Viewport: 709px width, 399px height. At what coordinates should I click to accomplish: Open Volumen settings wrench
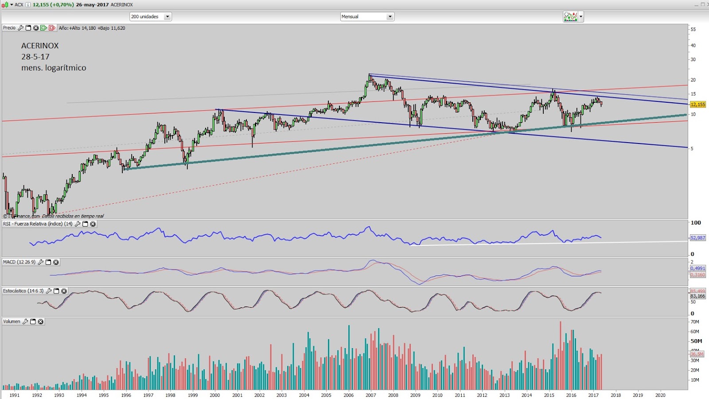click(25, 322)
